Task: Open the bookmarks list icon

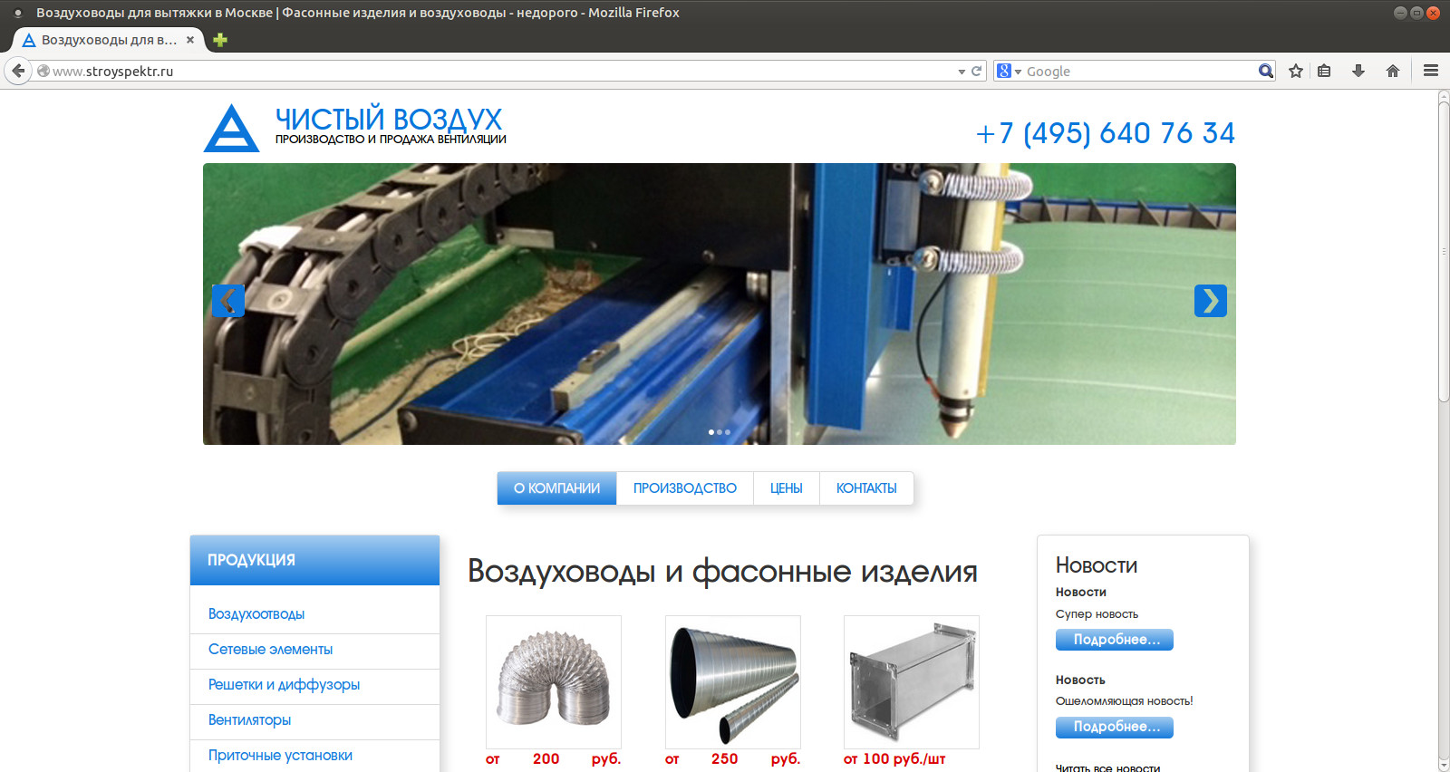Action: coord(1324,71)
